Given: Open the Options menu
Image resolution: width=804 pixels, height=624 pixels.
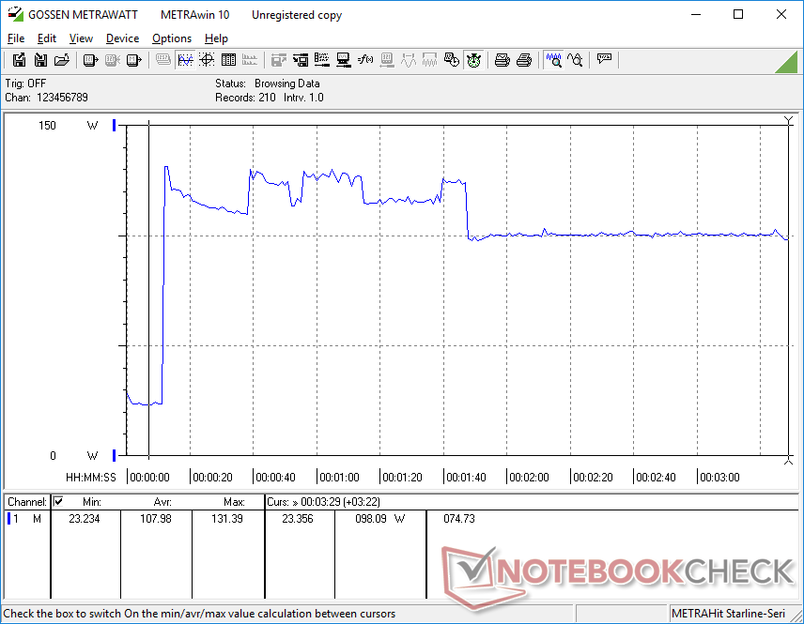Looking at the screenshot, I should [172, 38].
